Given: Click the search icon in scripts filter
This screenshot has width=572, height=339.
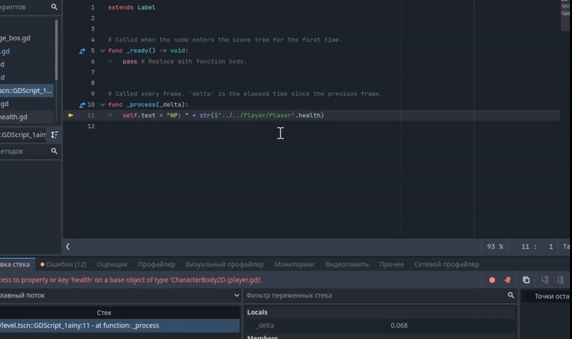Looking at the screenshot, I should [54, 7].
